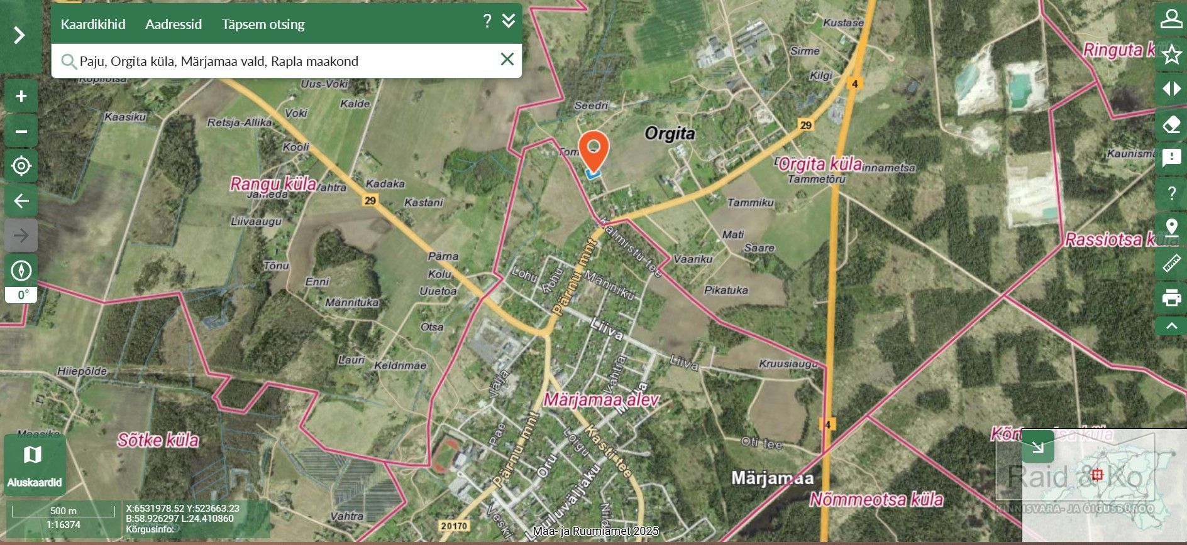Screen dimensions: 1187x545
Task: Add a location marker pin tool
Action: tap(1171, 227)
